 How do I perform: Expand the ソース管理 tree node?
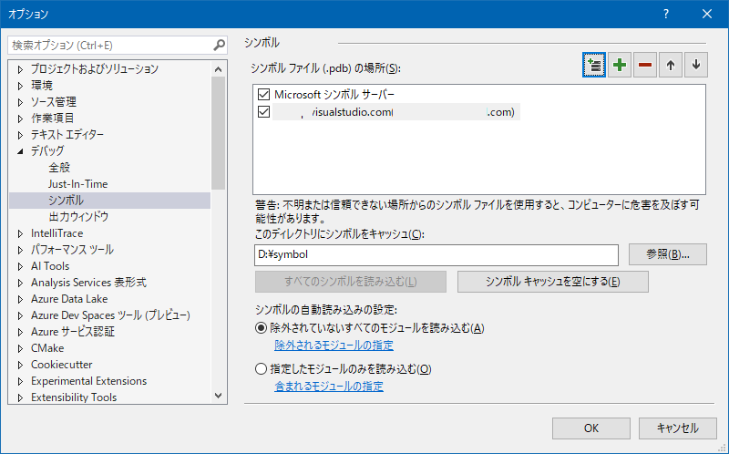(20, 102)
